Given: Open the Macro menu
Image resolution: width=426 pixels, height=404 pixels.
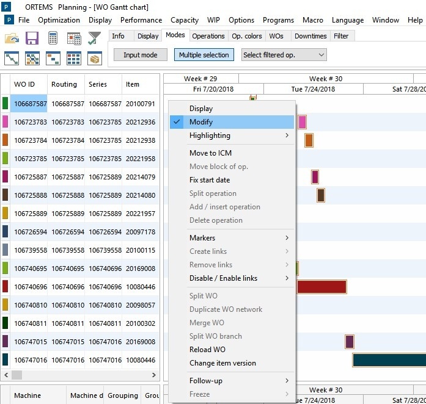Looking at the screenshot, I should (x=313, y=20).
